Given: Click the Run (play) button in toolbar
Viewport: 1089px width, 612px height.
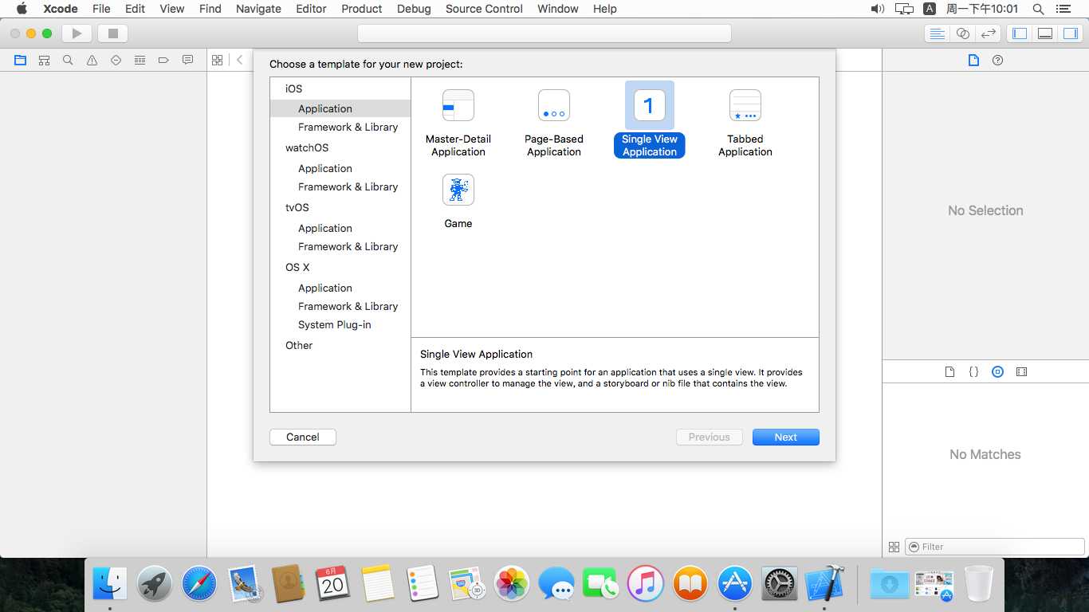Looking at the screenshot, I should (x=77, y=33).
